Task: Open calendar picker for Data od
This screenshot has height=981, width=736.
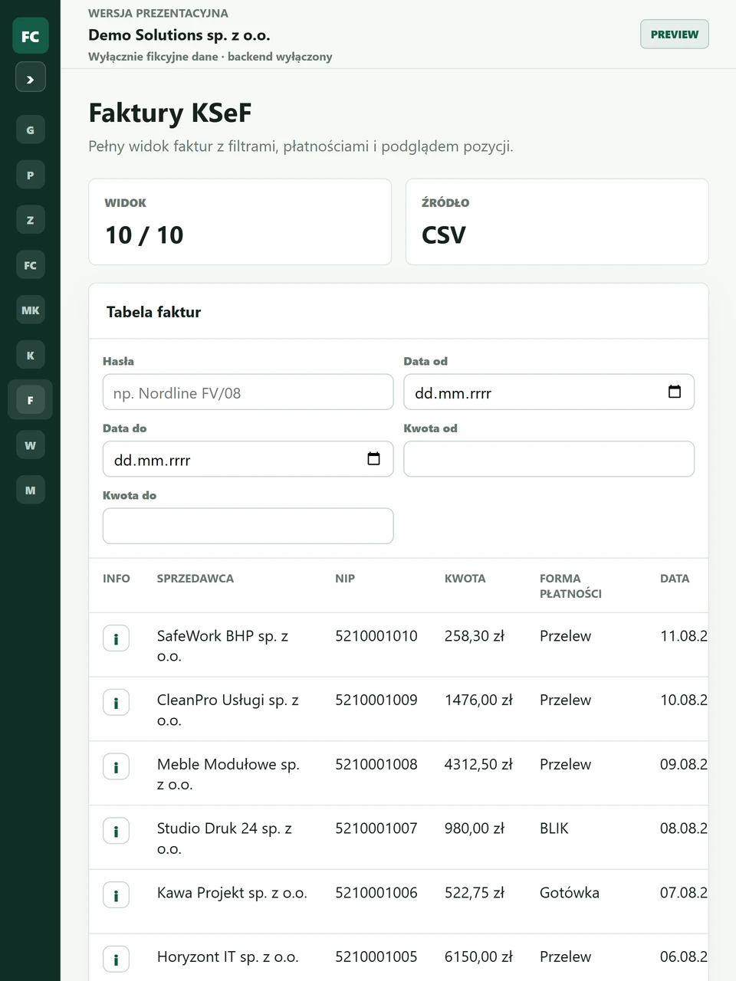Action: [x=675, y=392]
